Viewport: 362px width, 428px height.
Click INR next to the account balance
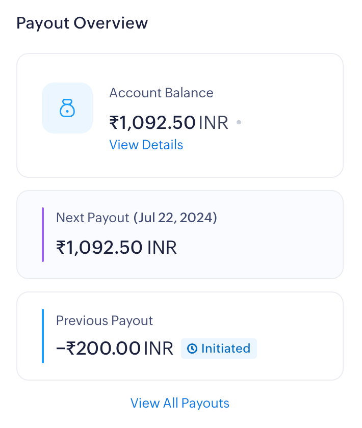point(213,123)
